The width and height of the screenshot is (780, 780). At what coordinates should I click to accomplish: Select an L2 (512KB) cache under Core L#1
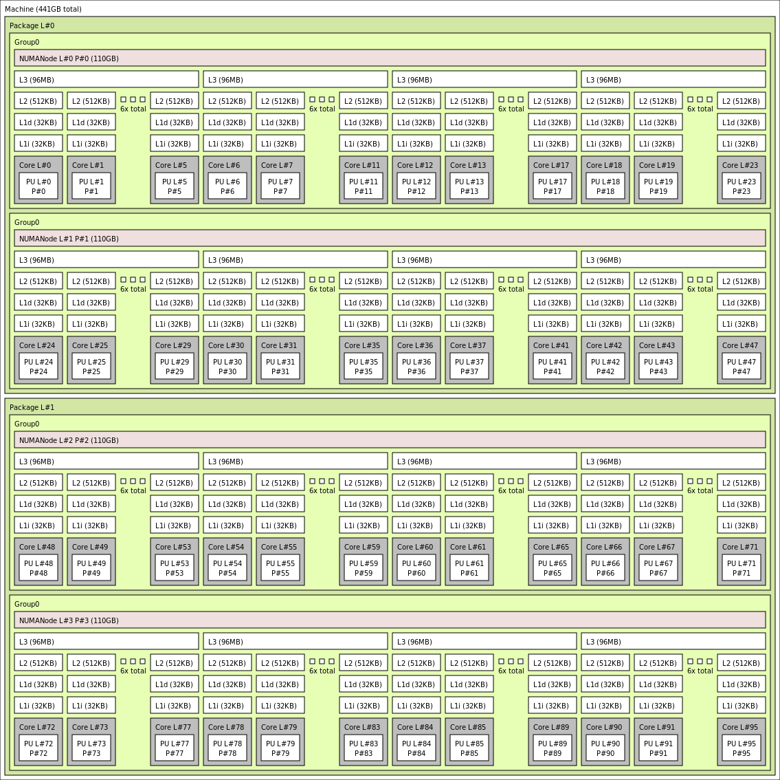coord(91,100)
